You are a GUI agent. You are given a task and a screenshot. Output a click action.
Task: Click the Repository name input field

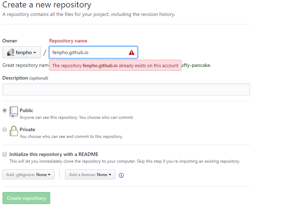(93, 52)
